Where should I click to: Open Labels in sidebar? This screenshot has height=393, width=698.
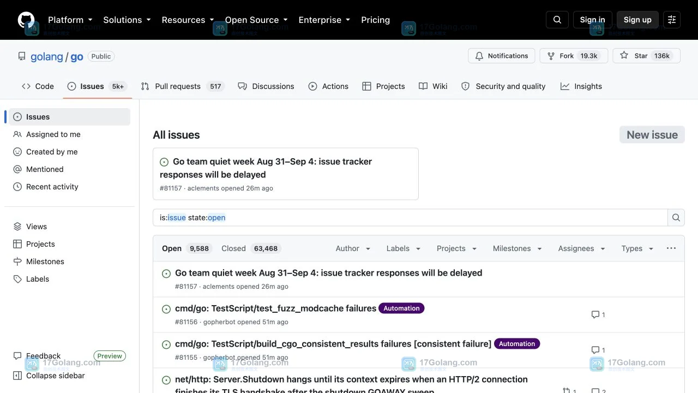pyautogui.click(x=69, y=279)
